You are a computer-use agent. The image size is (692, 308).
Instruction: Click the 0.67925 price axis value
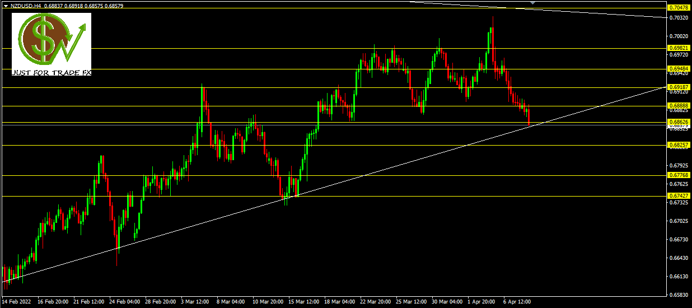(x=679, y=166)
